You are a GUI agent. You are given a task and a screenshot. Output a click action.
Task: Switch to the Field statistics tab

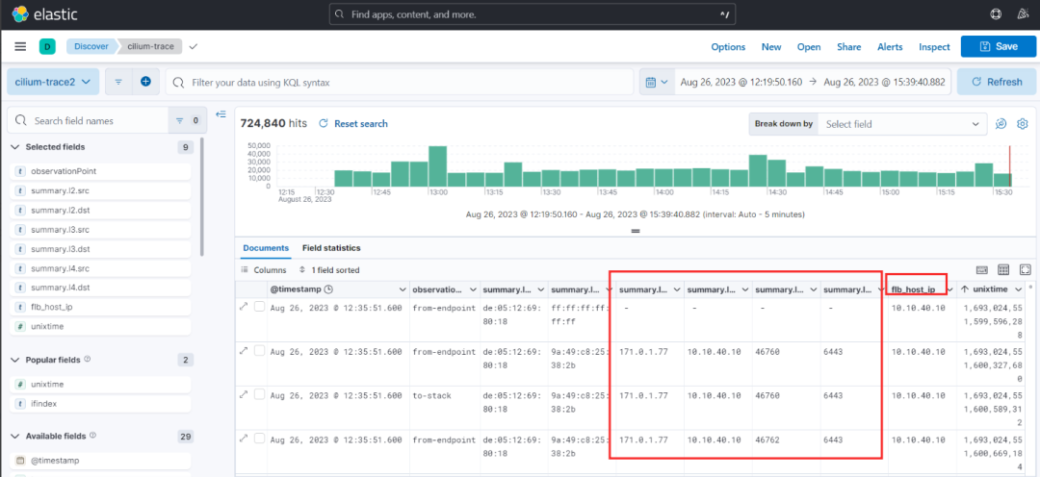point(331,248)
